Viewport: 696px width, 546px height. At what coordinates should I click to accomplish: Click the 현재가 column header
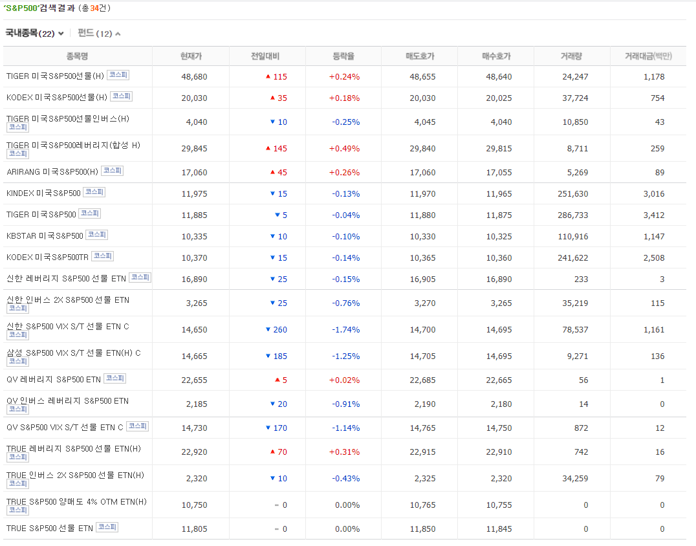[x=191, y=56]
